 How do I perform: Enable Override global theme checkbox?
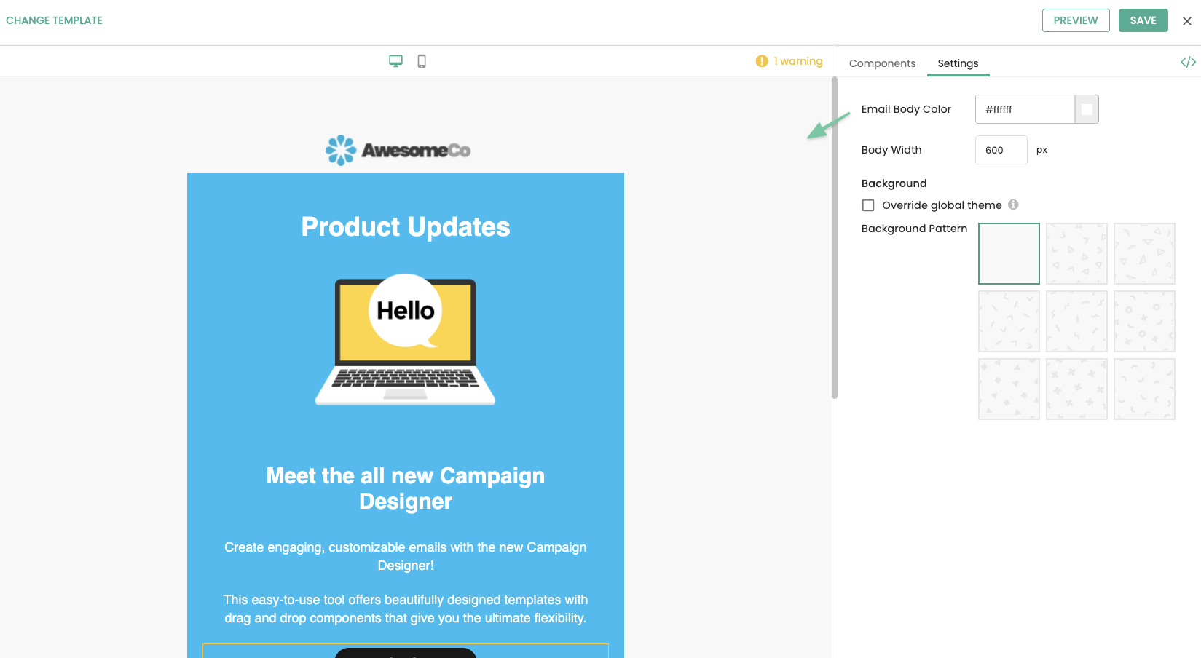868,205
